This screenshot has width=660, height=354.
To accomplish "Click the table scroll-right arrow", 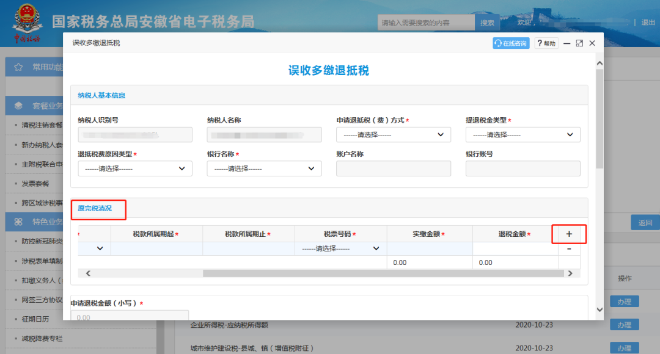I will click(570, 273).
